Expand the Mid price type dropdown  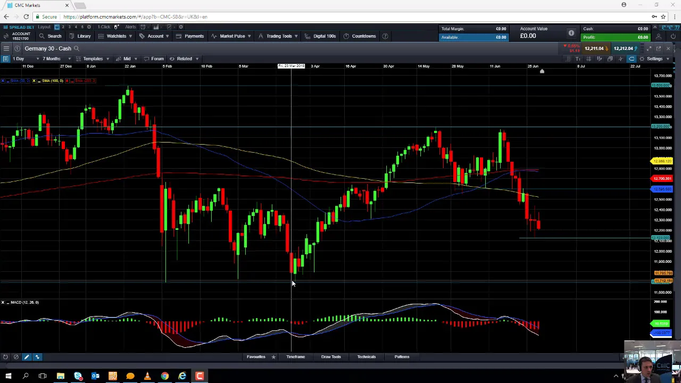[x=127, y=59]
